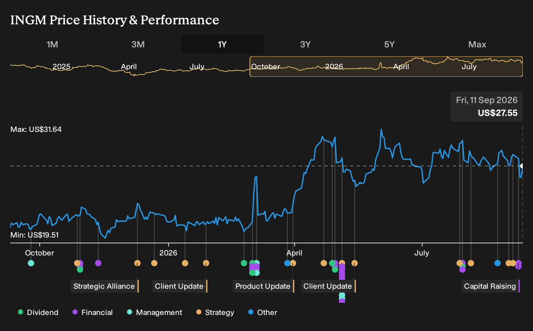Screen dimensions: 533x331
Task: Click the blue Other event dot after July
Action: [497, 263]
